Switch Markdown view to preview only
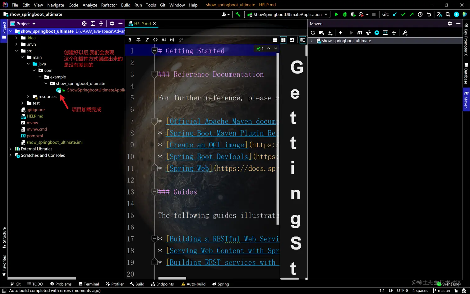The width and height of the screenshot is (470, 294). [292, 40]
